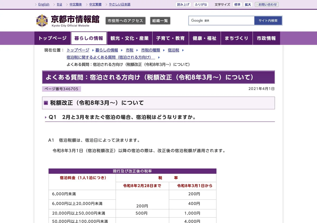This screenshot has width=317, height=223.
Task: Click row label 6,000円未満
Action: 64,194
